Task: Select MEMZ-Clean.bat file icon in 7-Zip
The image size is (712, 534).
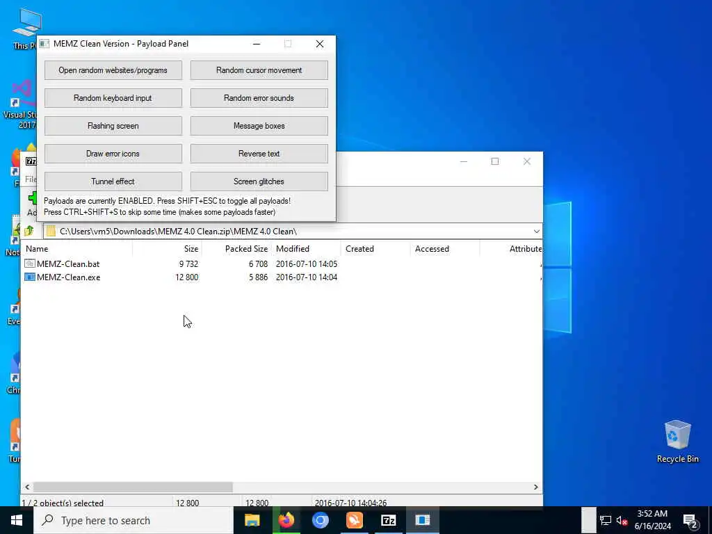Action: (29, 264)
